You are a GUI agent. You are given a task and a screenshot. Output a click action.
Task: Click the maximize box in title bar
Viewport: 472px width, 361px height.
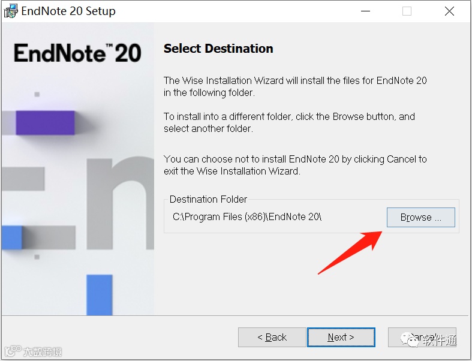pyautogui.click(x=407, y=11)
